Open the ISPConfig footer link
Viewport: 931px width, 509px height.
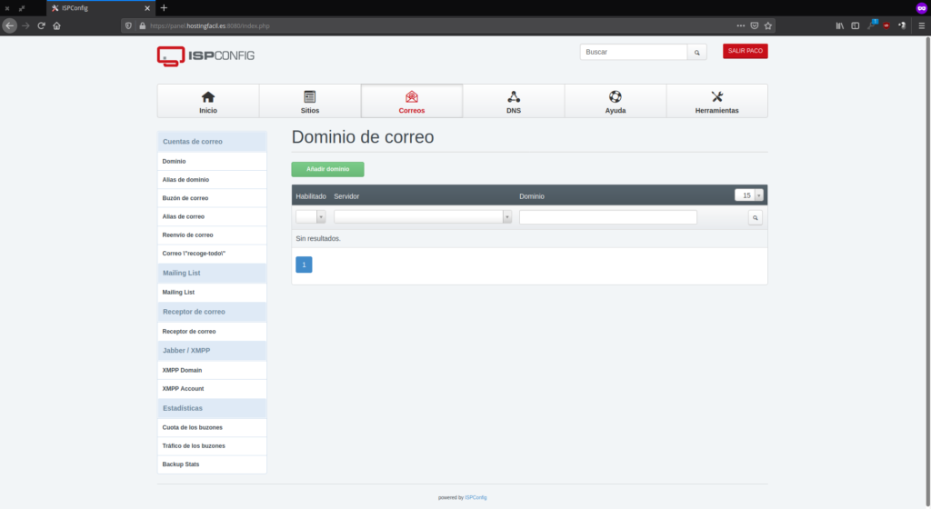point(476,497)
